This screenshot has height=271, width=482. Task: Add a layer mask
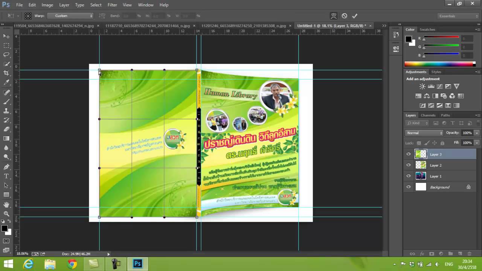click(432, 254)
